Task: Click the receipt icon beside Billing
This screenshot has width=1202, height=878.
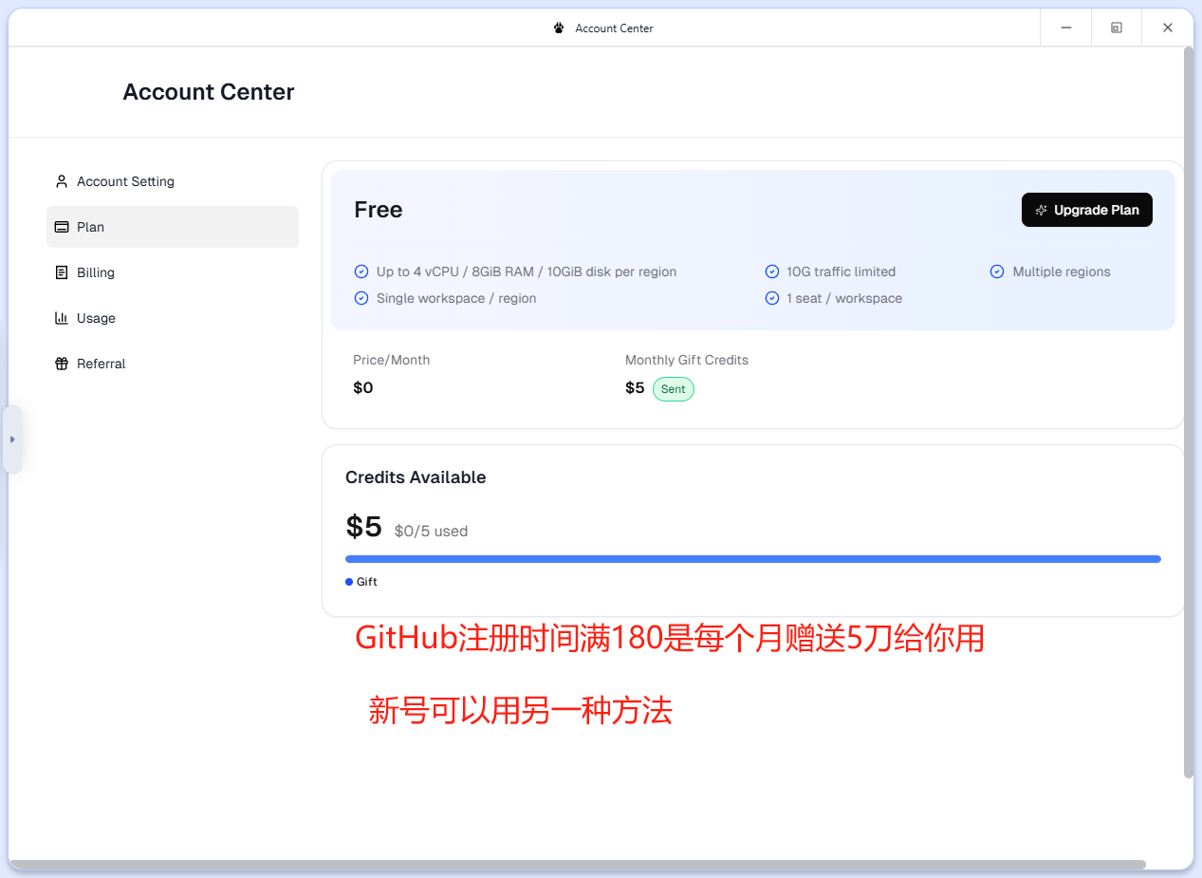Action: point(62,272)
